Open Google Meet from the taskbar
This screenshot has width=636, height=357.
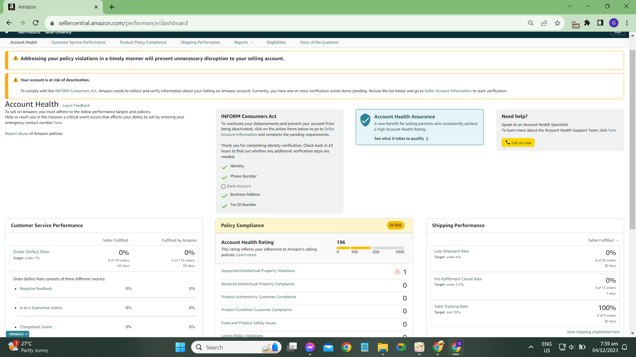pos(401,347)
